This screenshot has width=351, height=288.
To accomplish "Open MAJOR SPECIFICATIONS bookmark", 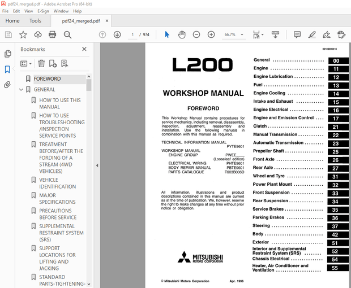I will 57,199.
